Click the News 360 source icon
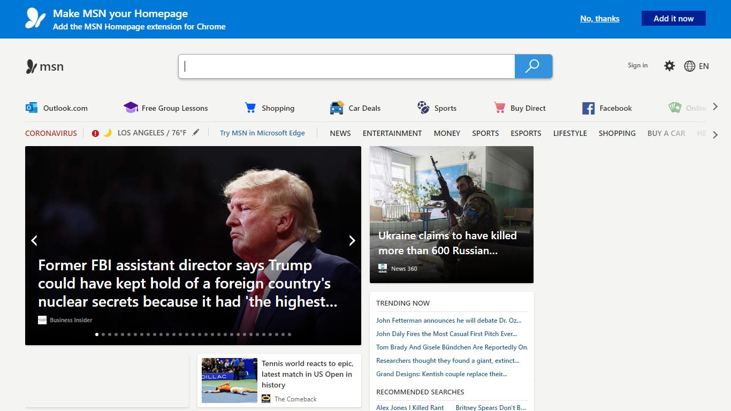The height and width of the screenshot is (411, 731). tap(383, 268)
